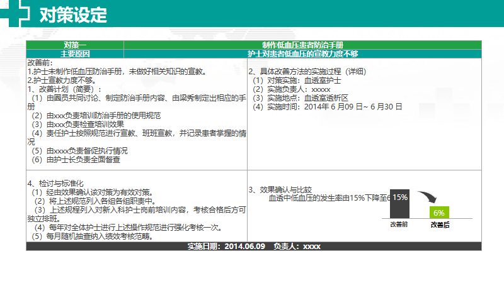The width and height of the screenshot is (504, 283).
Task: Click heading 2、具体改善方法的实施过程
Action: pos(307,72)
